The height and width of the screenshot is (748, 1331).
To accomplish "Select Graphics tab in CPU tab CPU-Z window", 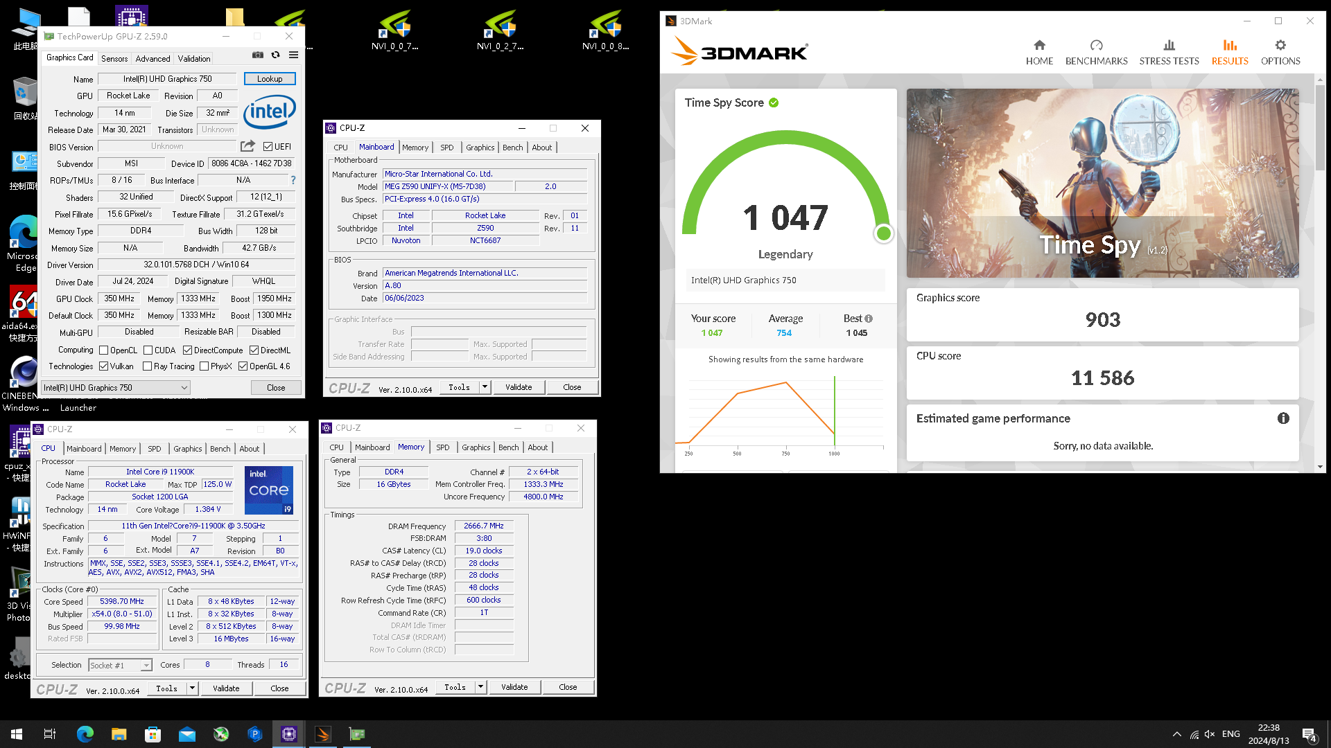I will coord(187,449).
